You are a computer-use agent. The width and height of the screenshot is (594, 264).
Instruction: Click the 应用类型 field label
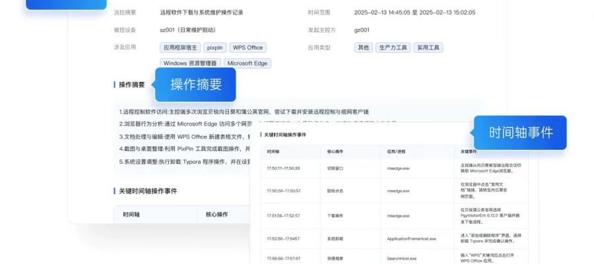pyautogui.click(x=319, y=48)
